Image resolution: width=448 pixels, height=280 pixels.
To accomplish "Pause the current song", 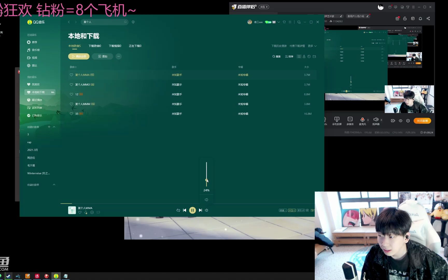I will point(192,210).
